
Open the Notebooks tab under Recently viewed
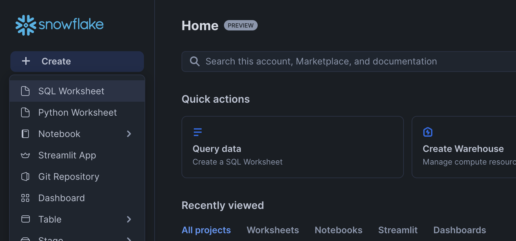pyautogui.click(x=338, y=230)
